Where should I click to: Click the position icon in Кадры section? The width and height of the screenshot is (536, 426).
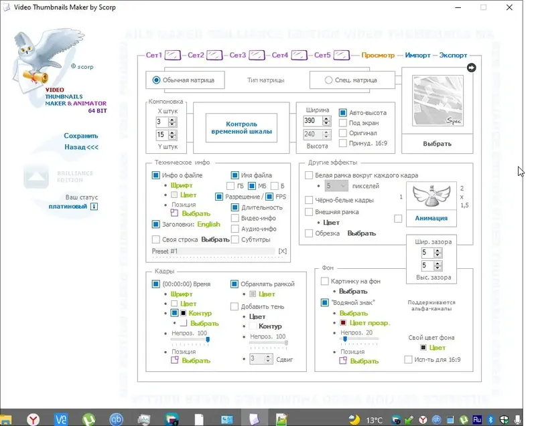tap(174, 360)
